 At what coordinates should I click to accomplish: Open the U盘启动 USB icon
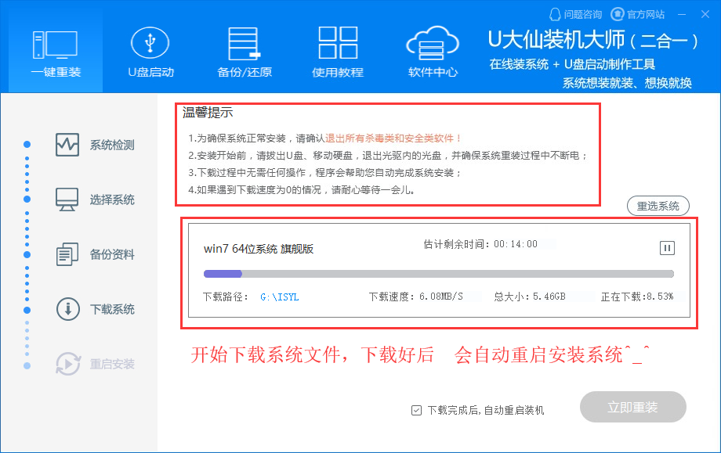tap(150, 43)
